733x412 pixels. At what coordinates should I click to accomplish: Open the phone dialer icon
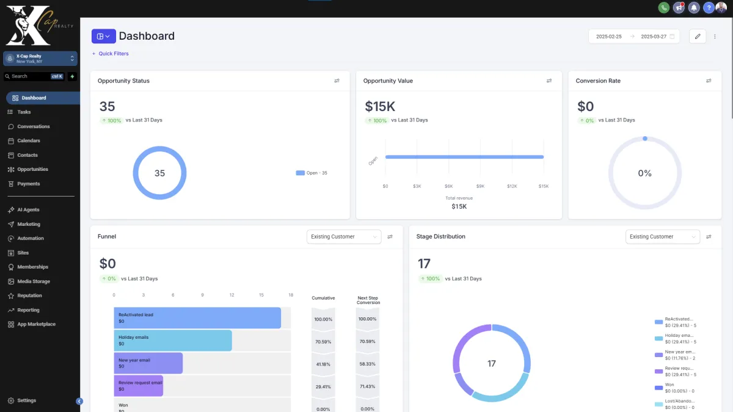[664, 7]
